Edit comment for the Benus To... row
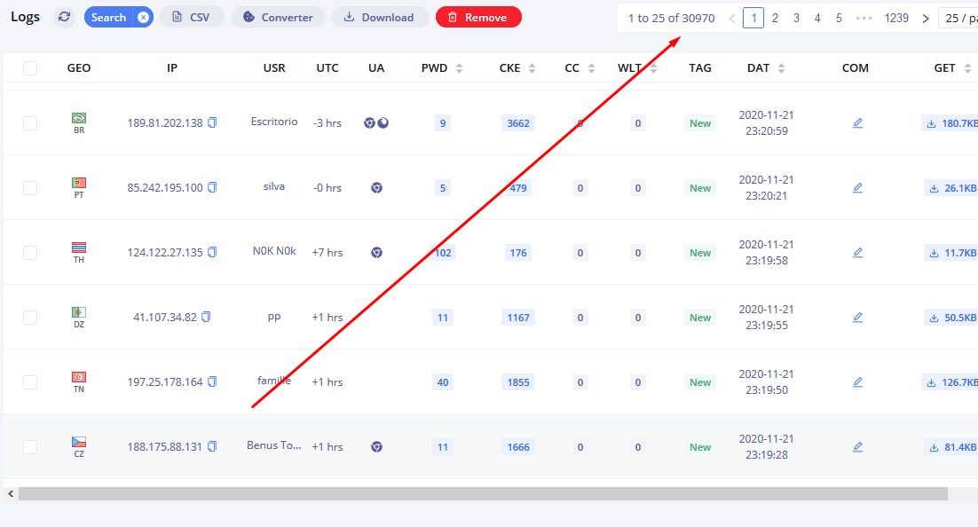Screen dimensions: 978x527 (x=857, y=448)
